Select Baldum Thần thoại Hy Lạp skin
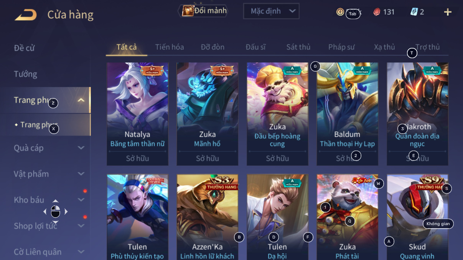Viewport: 463px width, 260px height. pos(347,114)
